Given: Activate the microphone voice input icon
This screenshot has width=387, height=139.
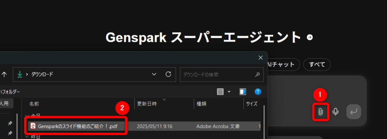Looking at the screenshot, I should (x=335, y=112).
